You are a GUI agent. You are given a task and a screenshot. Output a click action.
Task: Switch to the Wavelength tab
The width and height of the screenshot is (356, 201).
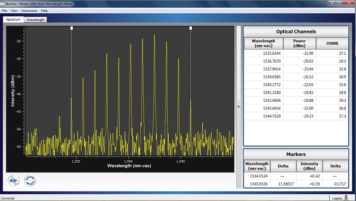click(x=36, y=20)
